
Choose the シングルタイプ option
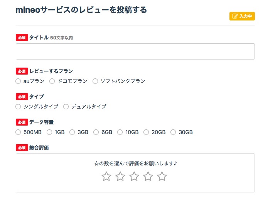(18, 107)
